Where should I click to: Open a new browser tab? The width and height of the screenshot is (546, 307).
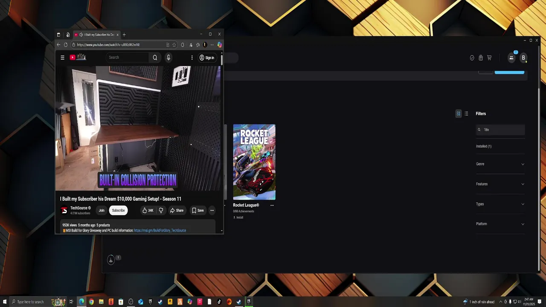point(124,35)
